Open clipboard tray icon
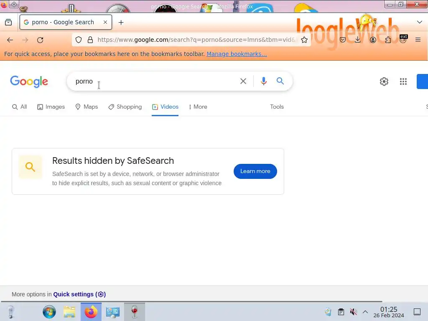 [x=341, y=312]
